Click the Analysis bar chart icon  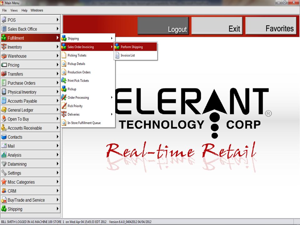pyautogui.click(x=4, y=155)
